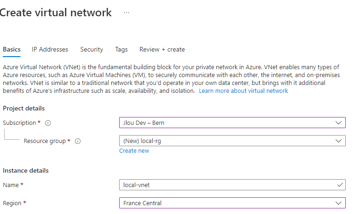Click into the local-vnet Name input field

[232, 185]
